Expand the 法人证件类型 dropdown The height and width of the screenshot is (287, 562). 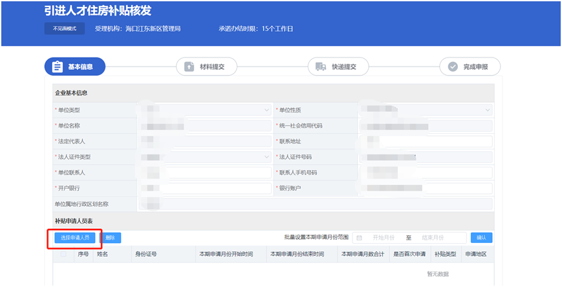[x=266, y=157]
